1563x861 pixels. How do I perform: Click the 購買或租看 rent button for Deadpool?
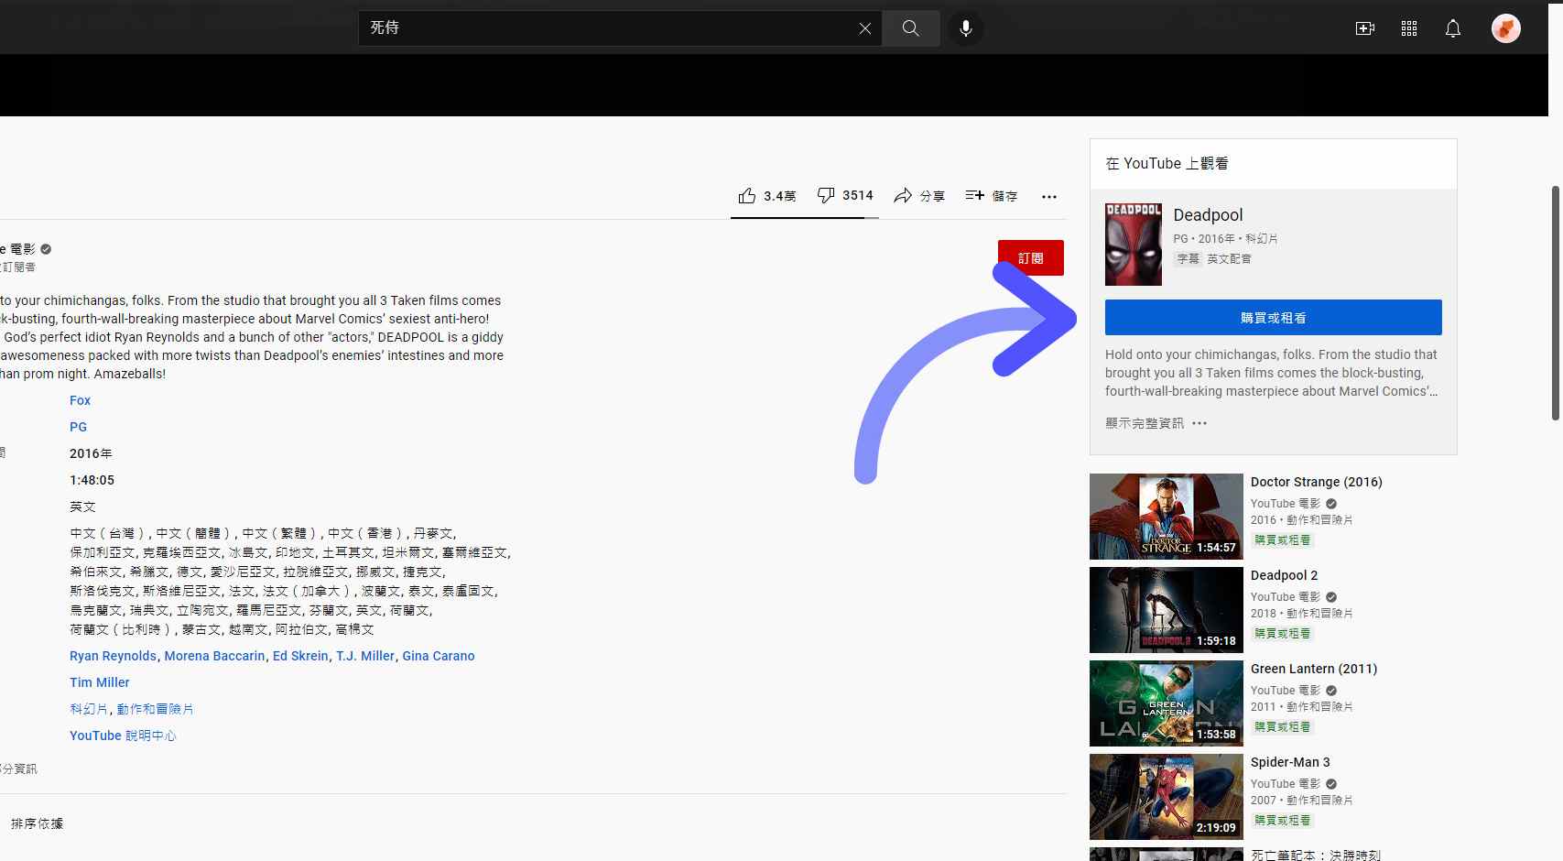point(1272,317)
